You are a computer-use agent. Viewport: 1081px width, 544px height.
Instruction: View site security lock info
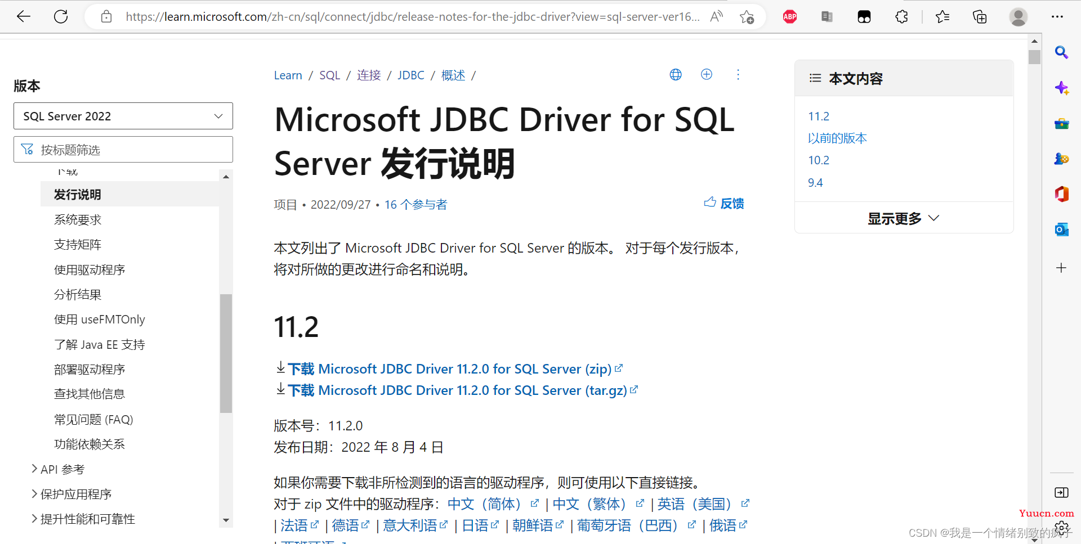pyautogui.click(x=106, y=17)
